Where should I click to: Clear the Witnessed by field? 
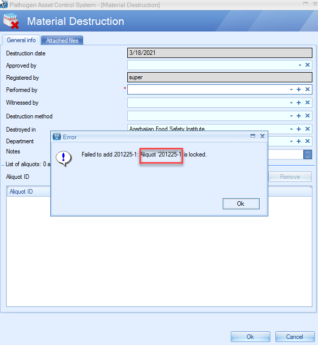point(307,103)
